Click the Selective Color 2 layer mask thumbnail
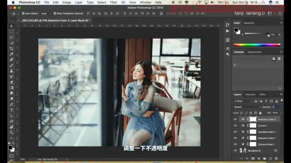The height and width of the screenshot is (163, 291). [253, 119]
